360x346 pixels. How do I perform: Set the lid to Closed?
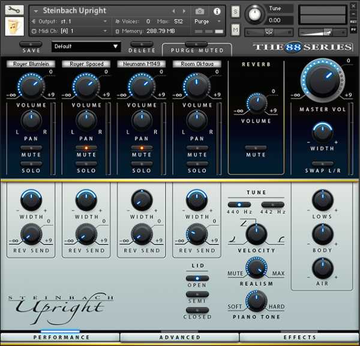pyautogui.click(x=197, y=310)
